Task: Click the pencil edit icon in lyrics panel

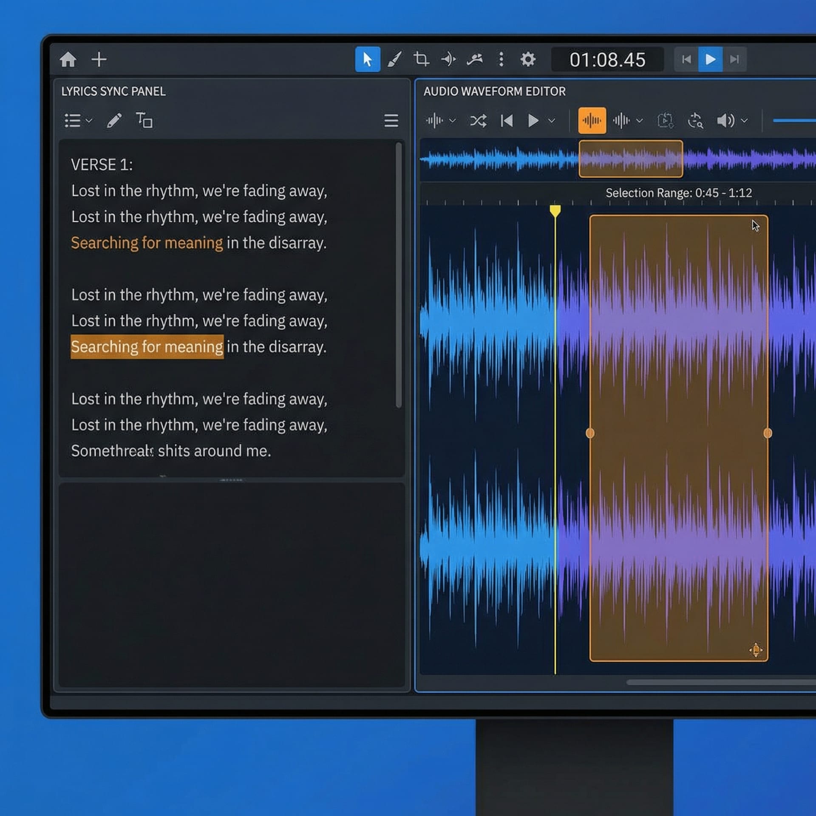Action: point(114,121)
